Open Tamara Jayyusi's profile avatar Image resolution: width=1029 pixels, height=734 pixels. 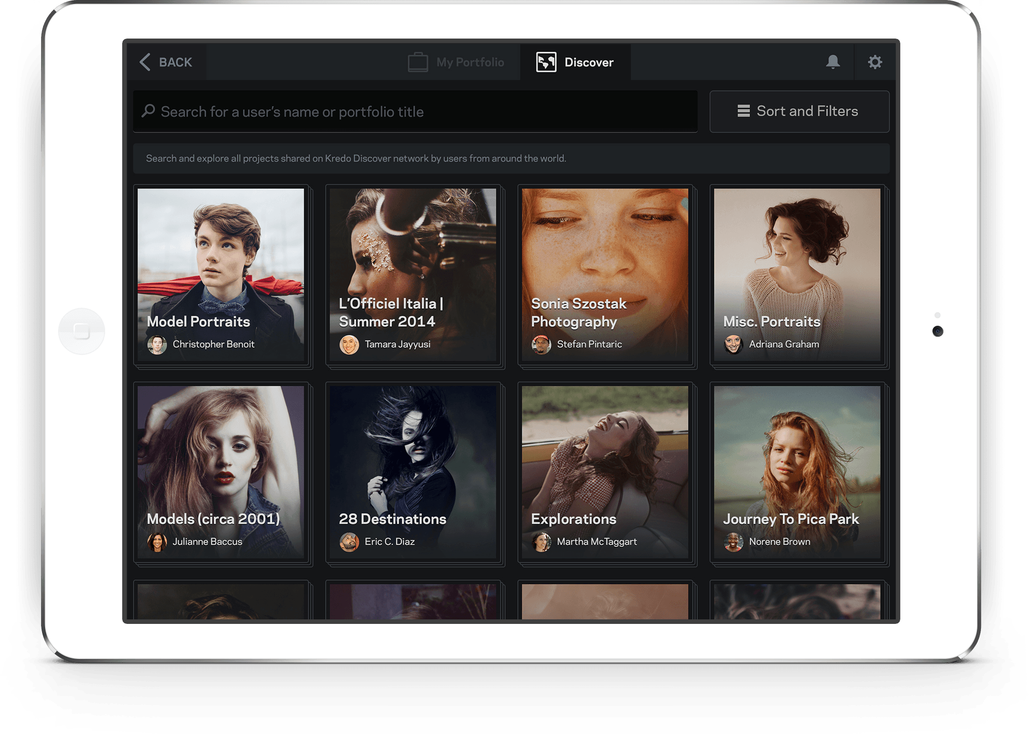tap(350, 344)
